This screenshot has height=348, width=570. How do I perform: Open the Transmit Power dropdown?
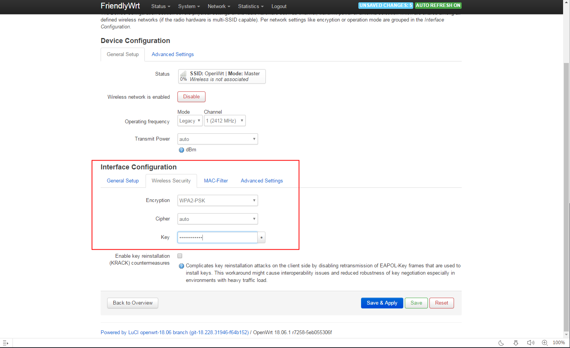[x=217, y=139]
